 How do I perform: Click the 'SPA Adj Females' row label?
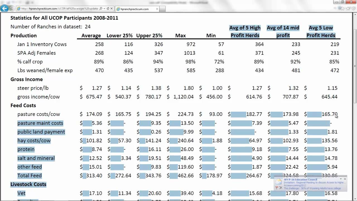tap(37, 53)
